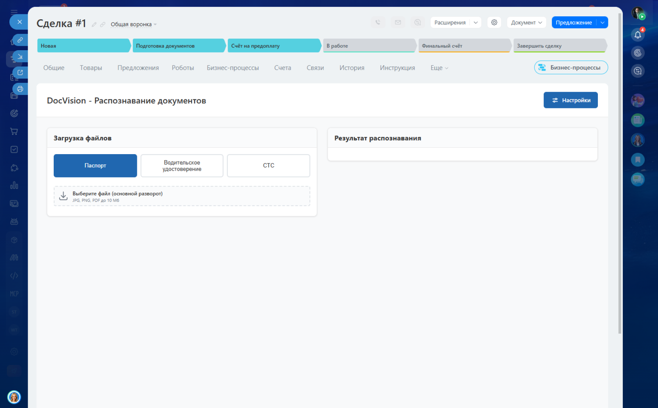Click the printer icon on the slider edge
Viewport: 658px width, 408px height.
tap(20, 89)
